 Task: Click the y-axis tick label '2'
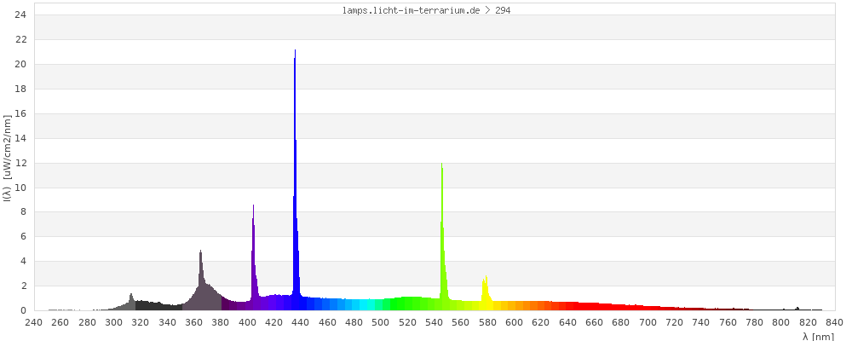click(x=23, y=286)
